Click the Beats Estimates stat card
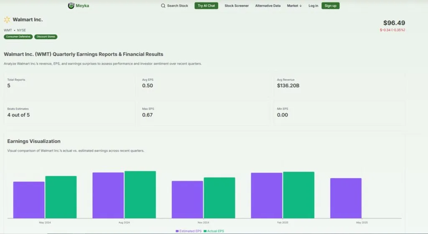This screenshot has width=428, height=234. (x=69, y=112)
